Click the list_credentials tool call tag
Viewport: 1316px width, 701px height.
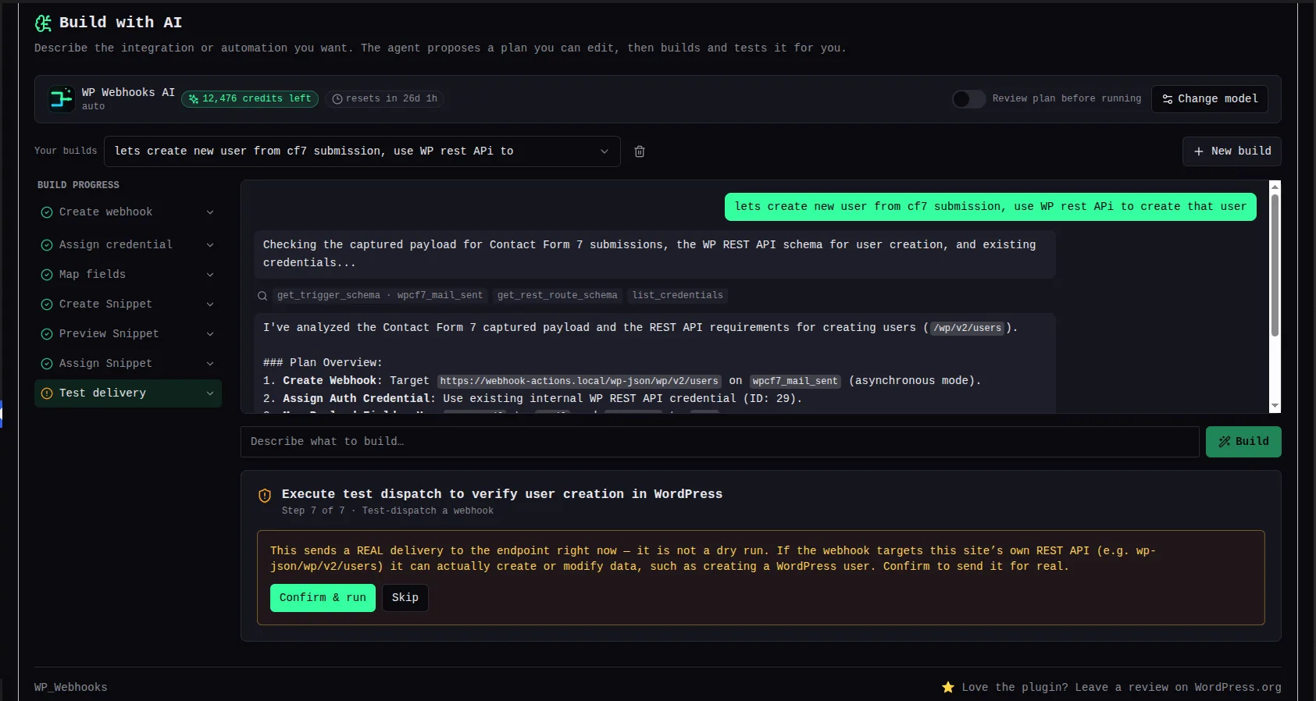tap(678, 296)
